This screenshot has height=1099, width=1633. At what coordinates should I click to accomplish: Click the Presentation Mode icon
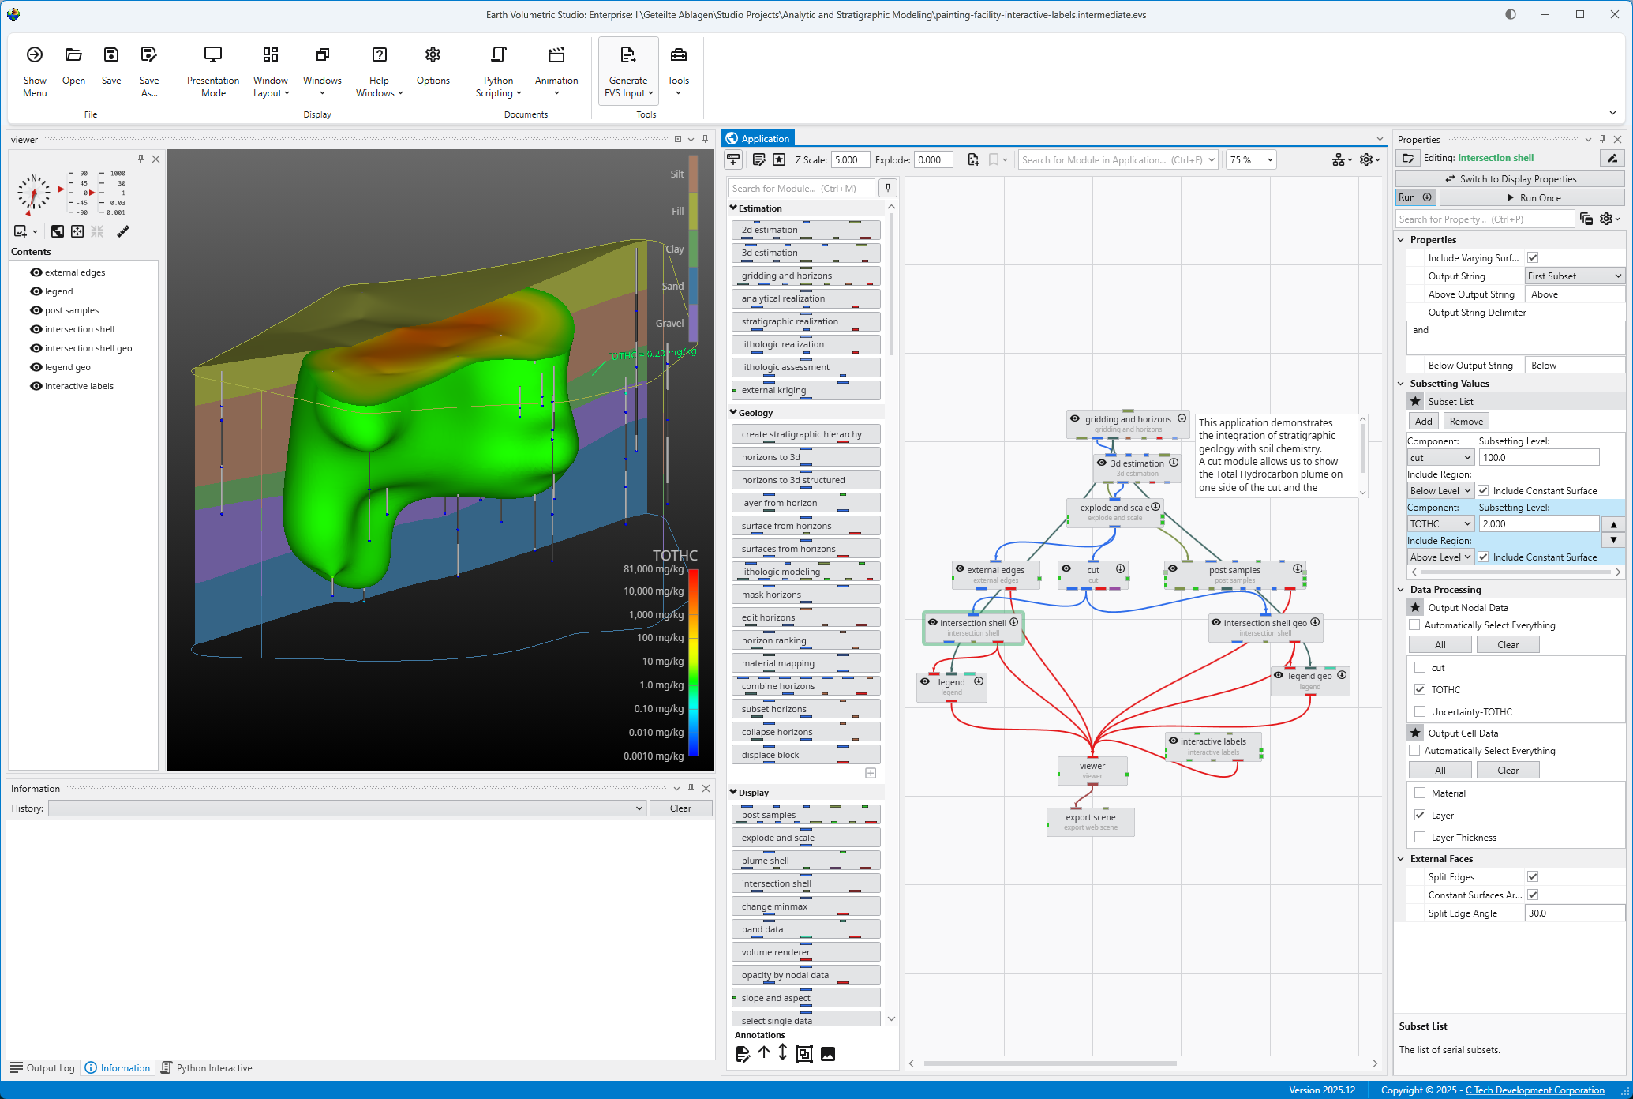pos(212,55)
